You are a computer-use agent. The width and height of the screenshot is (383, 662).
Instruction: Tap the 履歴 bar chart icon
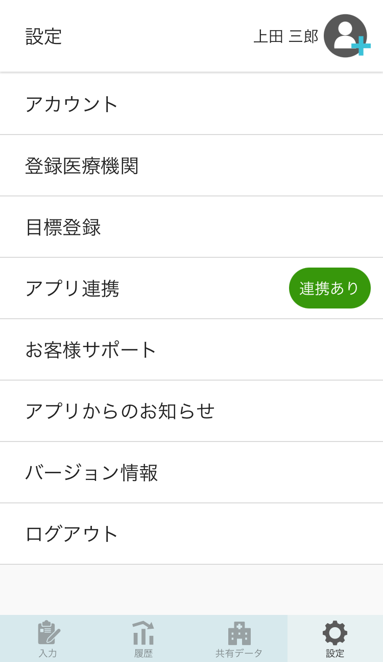143,633
